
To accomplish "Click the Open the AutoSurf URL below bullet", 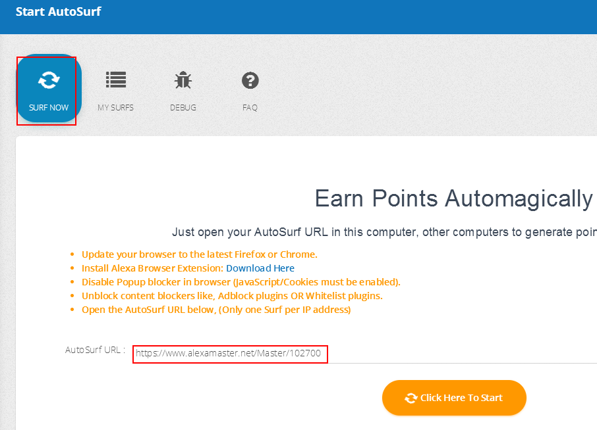I will (216, 310).
